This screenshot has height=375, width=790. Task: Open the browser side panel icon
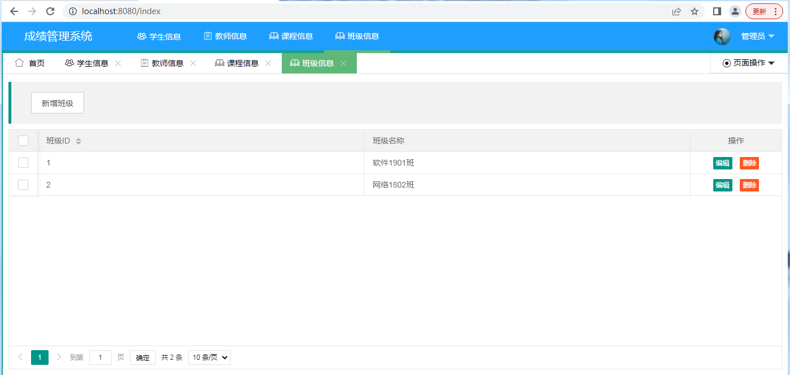[x=717, y=11]
